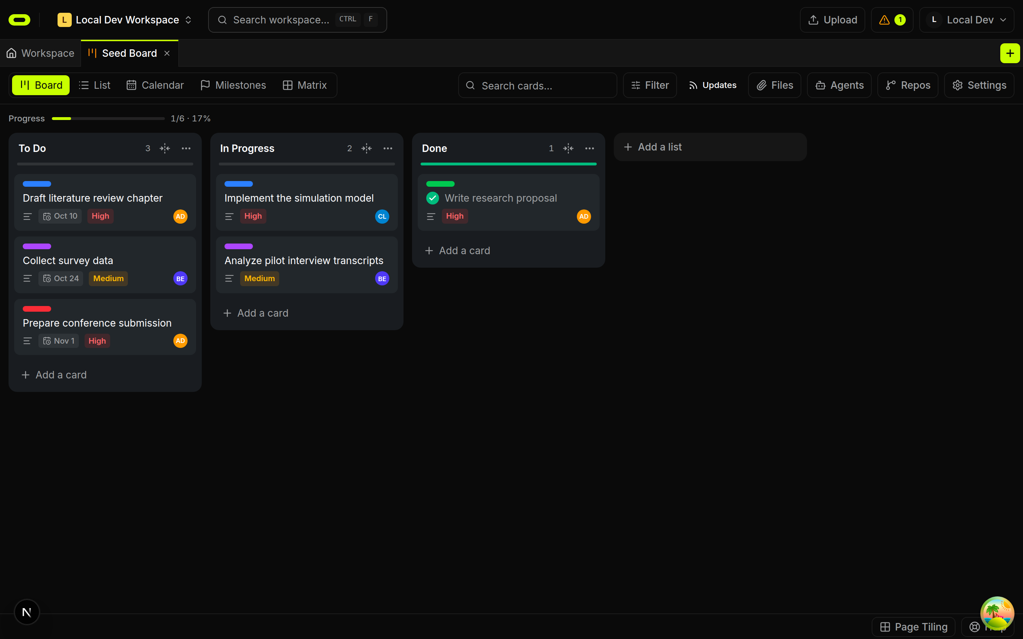Viewport: 1023px width, 639px height.
Task: Click Add a list
Action: tap(710, 147)
